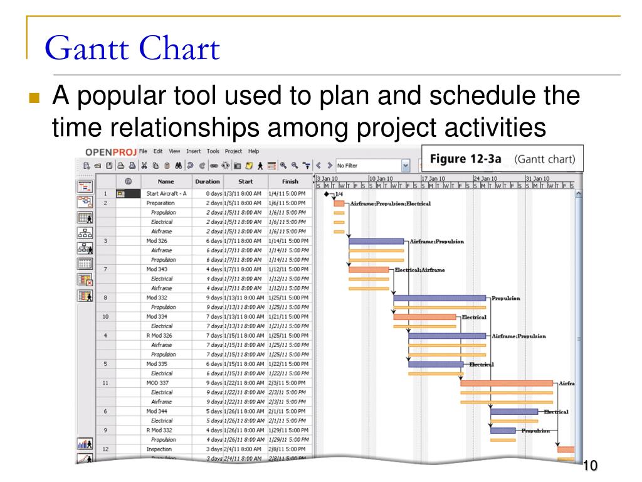Click the Unlink tasks icon
642x482 pixels.
225,166
